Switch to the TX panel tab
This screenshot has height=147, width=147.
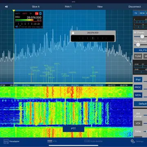click(136, 13)
